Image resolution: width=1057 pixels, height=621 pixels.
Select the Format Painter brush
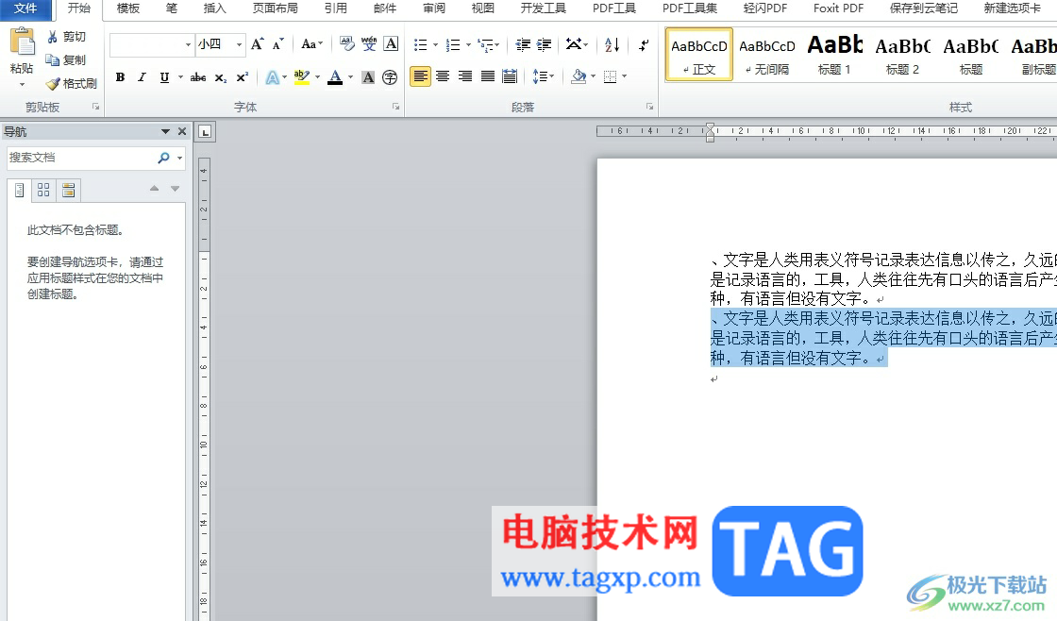click(x=53, y=84)
